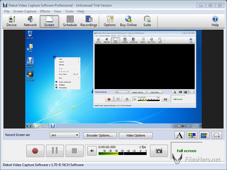Expand the New submenu in context menu
Image resolution: width=227 pixels, height=170 pixels.
67,78
